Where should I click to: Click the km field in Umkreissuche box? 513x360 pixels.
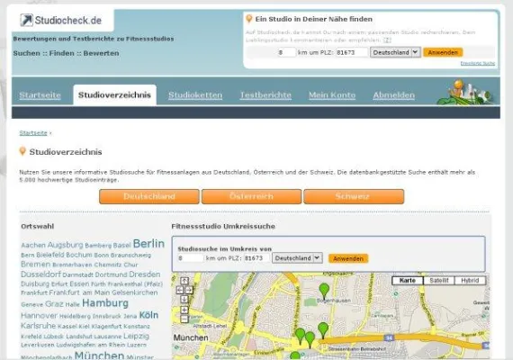tap(191, 258)
